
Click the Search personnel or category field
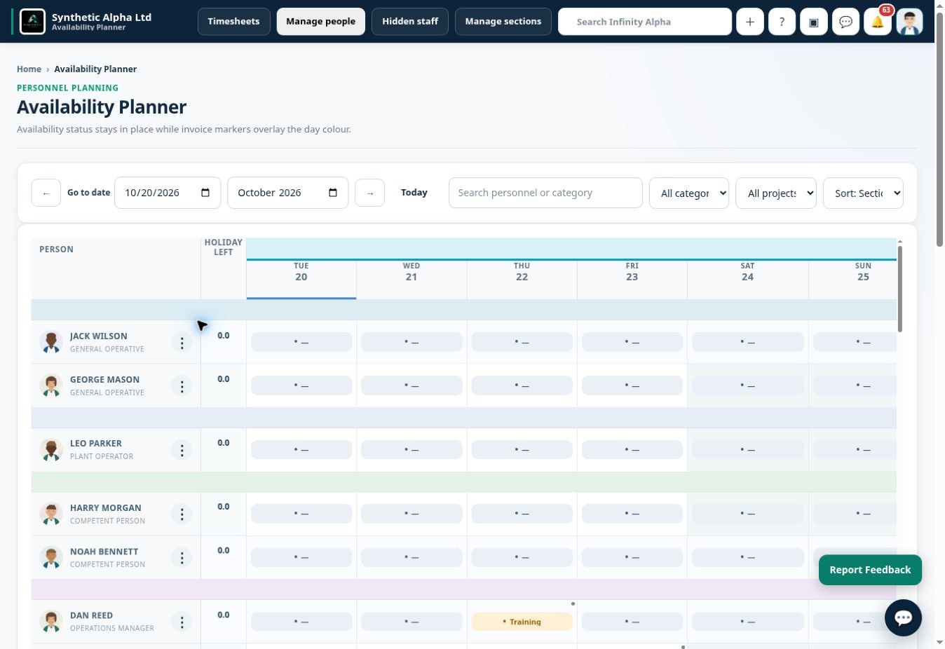[x=545, y=193]
